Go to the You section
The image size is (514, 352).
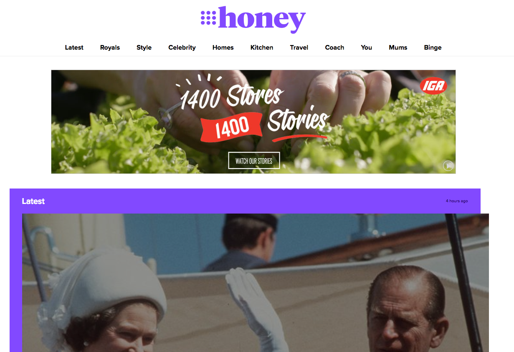point(366,48)
